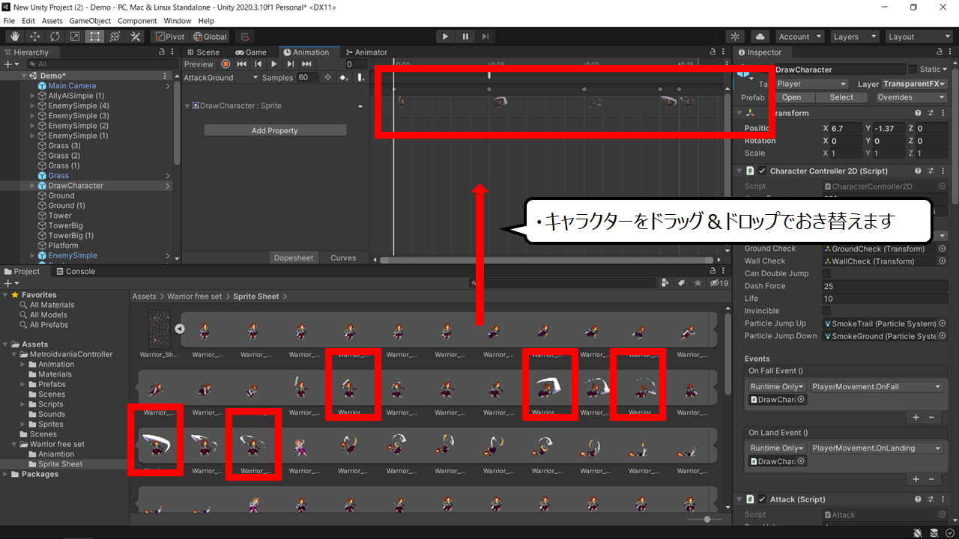Open Cloud services icon

tap(760, 37)
